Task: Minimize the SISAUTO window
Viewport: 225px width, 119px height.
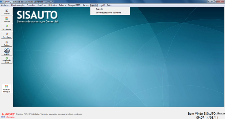Action: (x=210, y=1)
